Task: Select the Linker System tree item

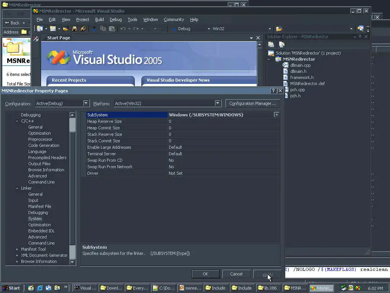Action: [x=35, y=219]
